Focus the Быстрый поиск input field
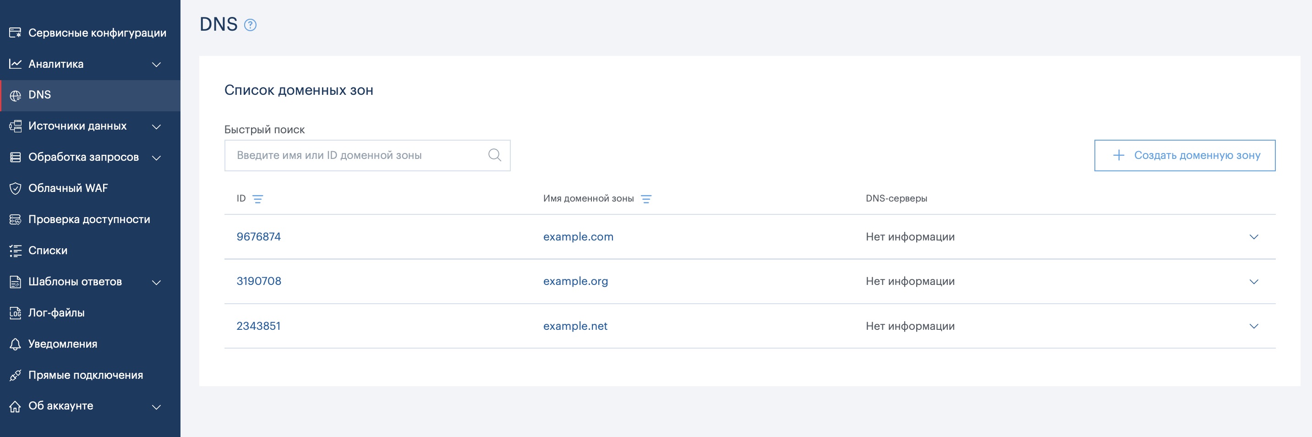Image resolution: width=1312 pixels, height=437 pixels. tap(356, 155)
